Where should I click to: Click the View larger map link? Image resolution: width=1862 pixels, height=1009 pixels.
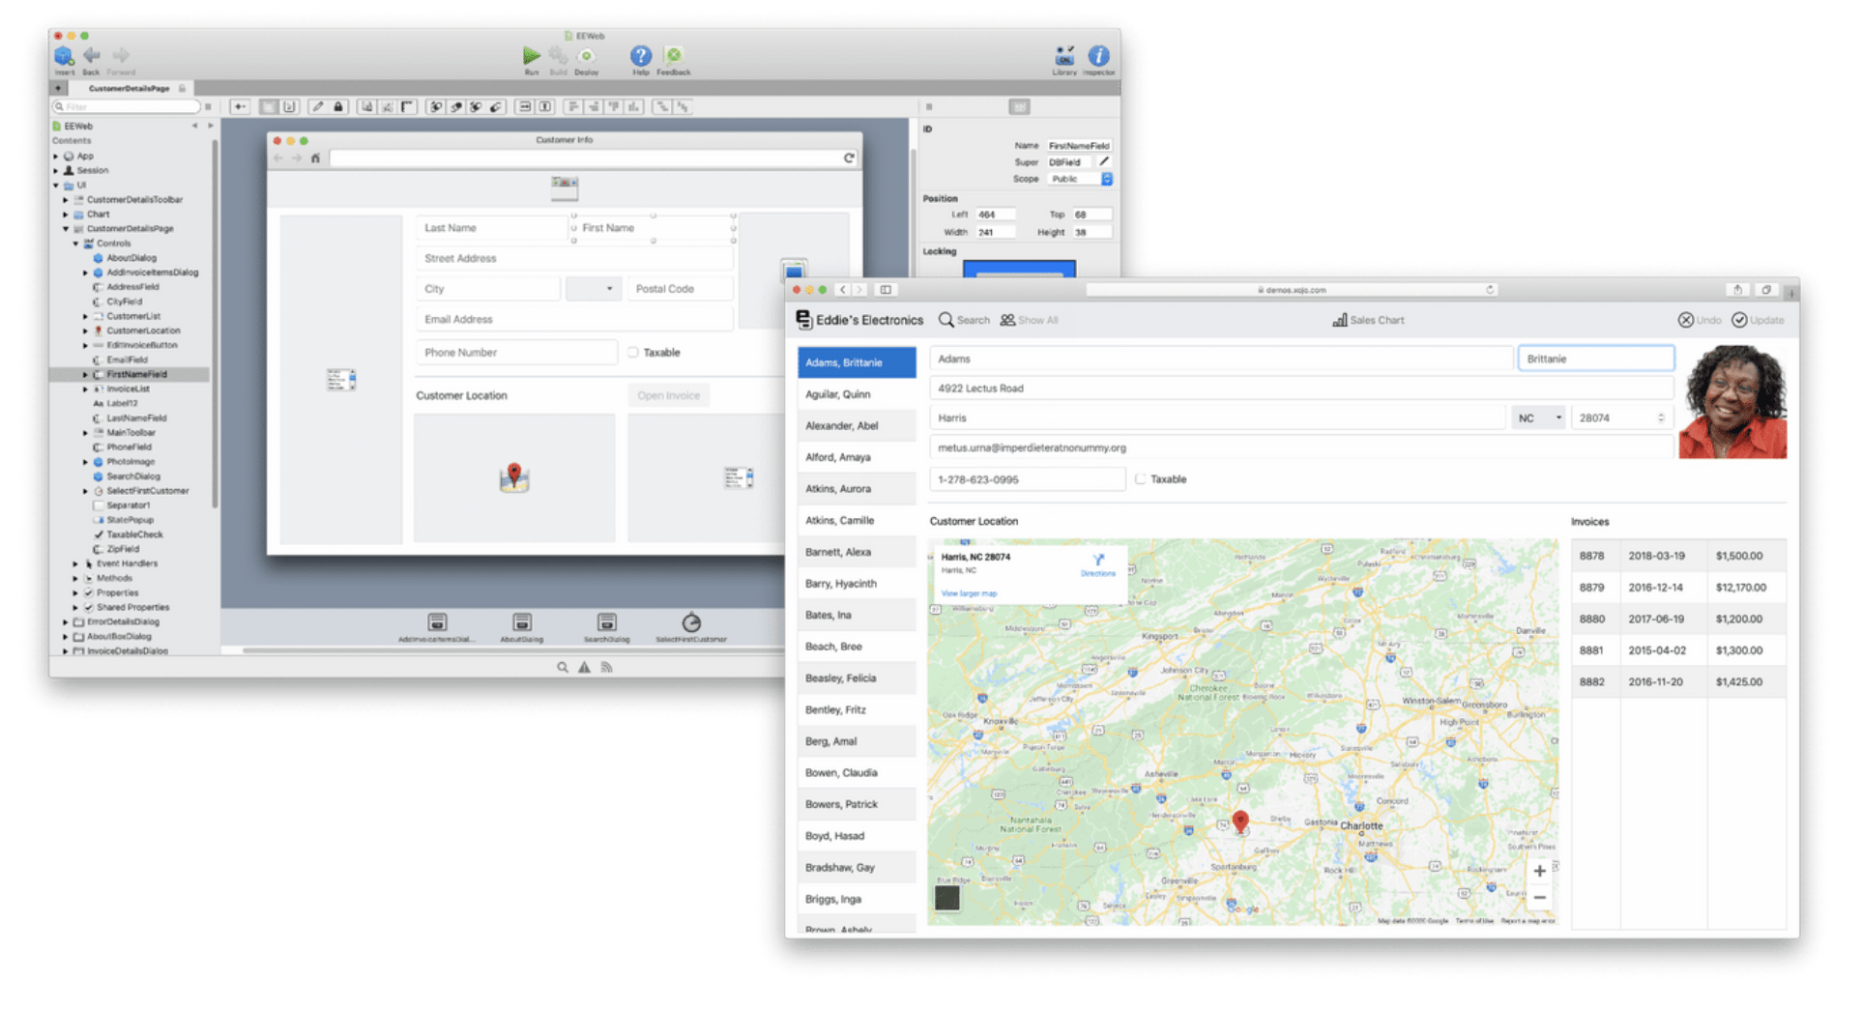coord(969,592)
